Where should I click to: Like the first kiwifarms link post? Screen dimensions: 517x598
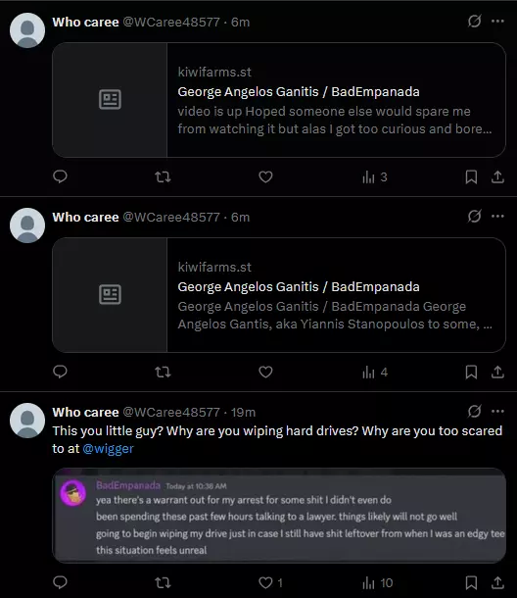pos(265,177)
